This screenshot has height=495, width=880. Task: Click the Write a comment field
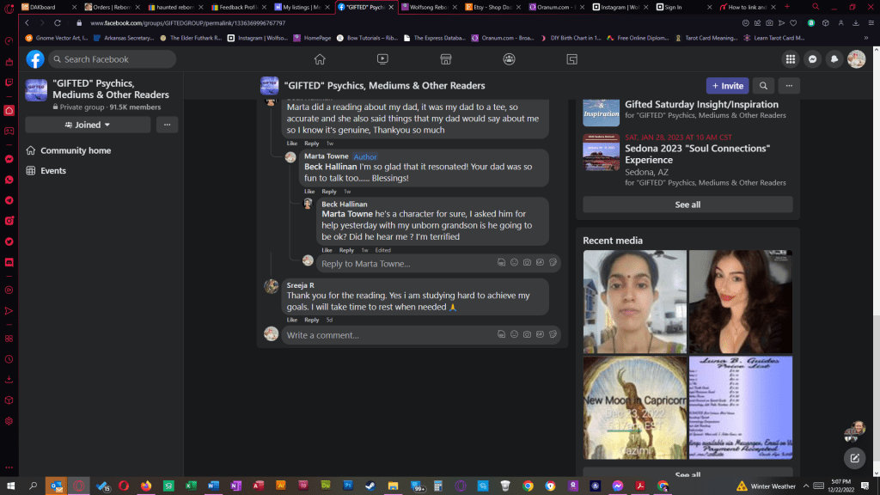click(387, 335)
